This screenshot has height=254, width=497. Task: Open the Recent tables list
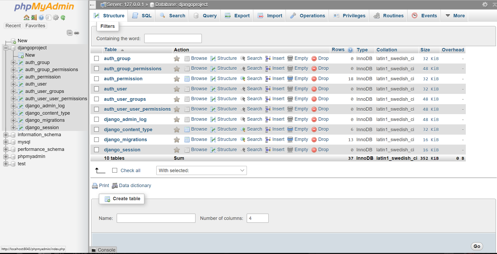(13, 26)
